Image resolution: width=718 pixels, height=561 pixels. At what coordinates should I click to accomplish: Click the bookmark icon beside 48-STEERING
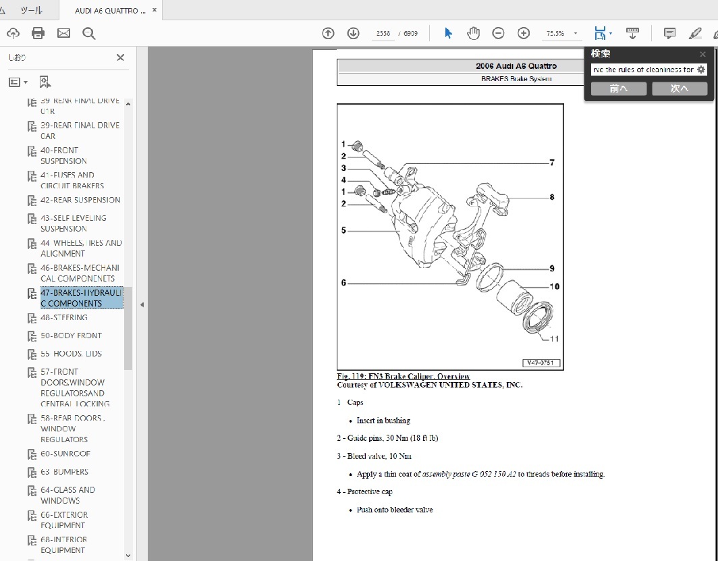[32, 318]
